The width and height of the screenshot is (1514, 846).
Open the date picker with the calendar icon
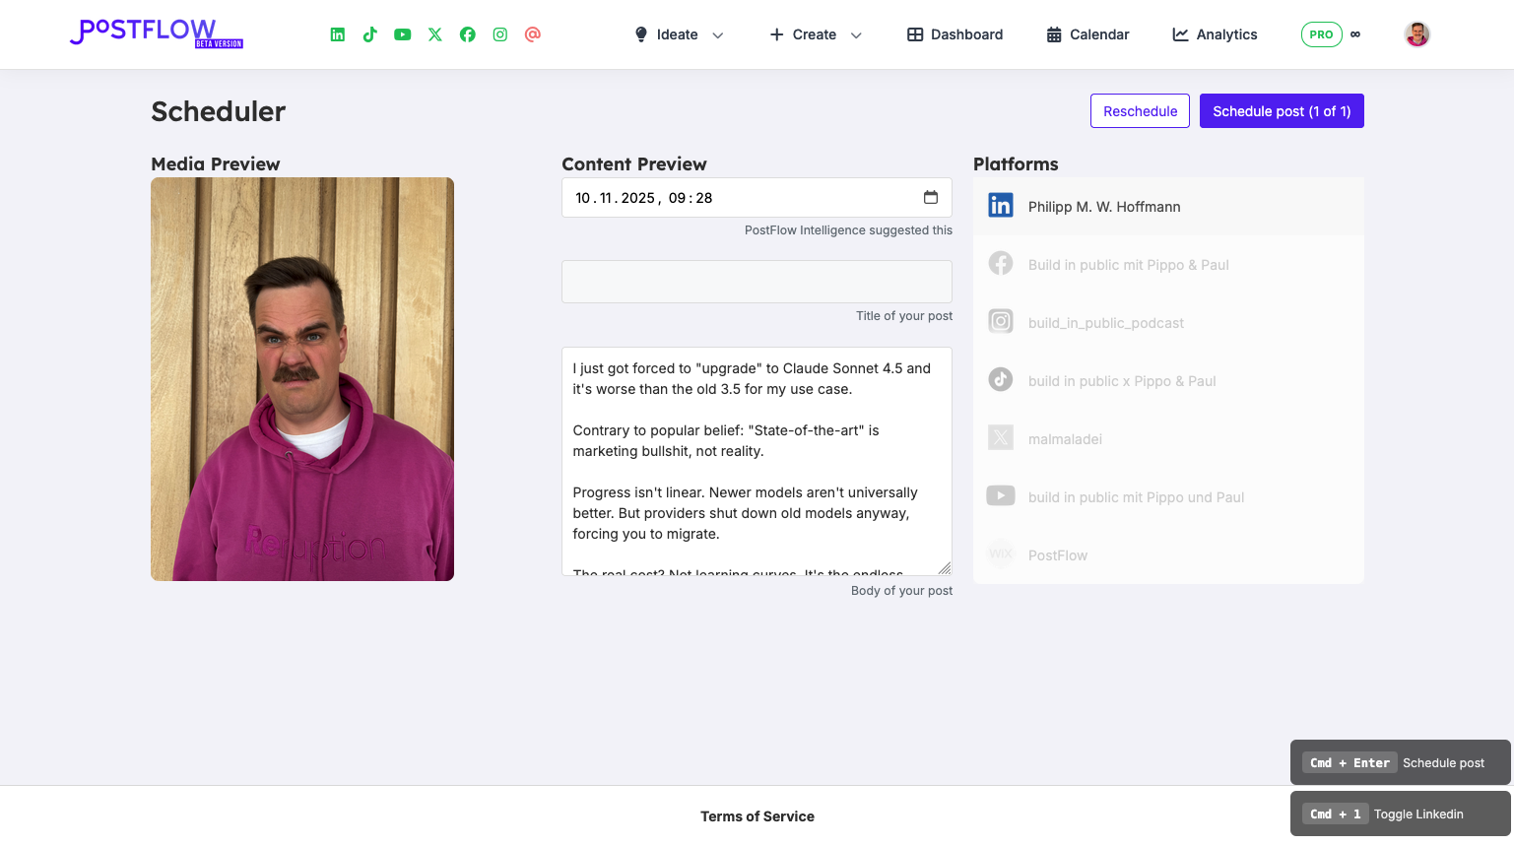click(931, 197)
